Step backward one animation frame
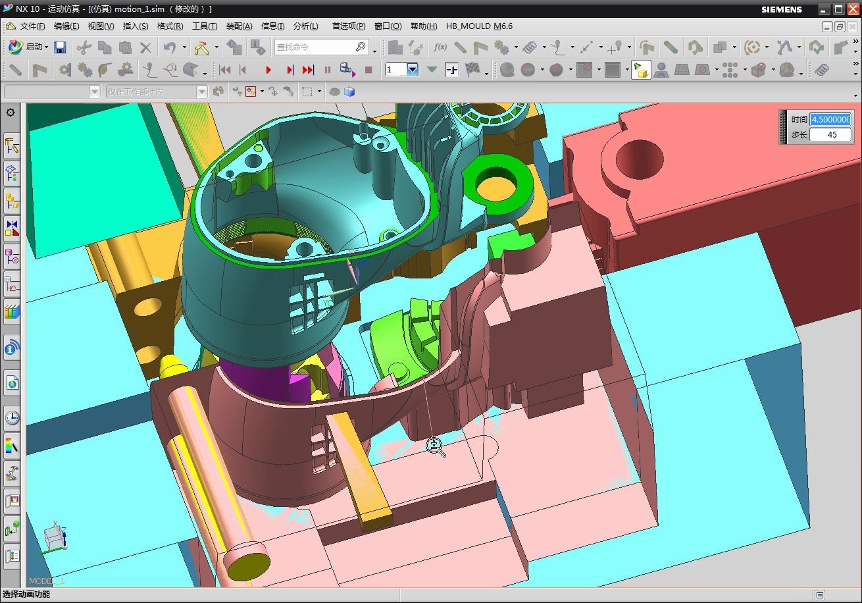 (243, 70)
